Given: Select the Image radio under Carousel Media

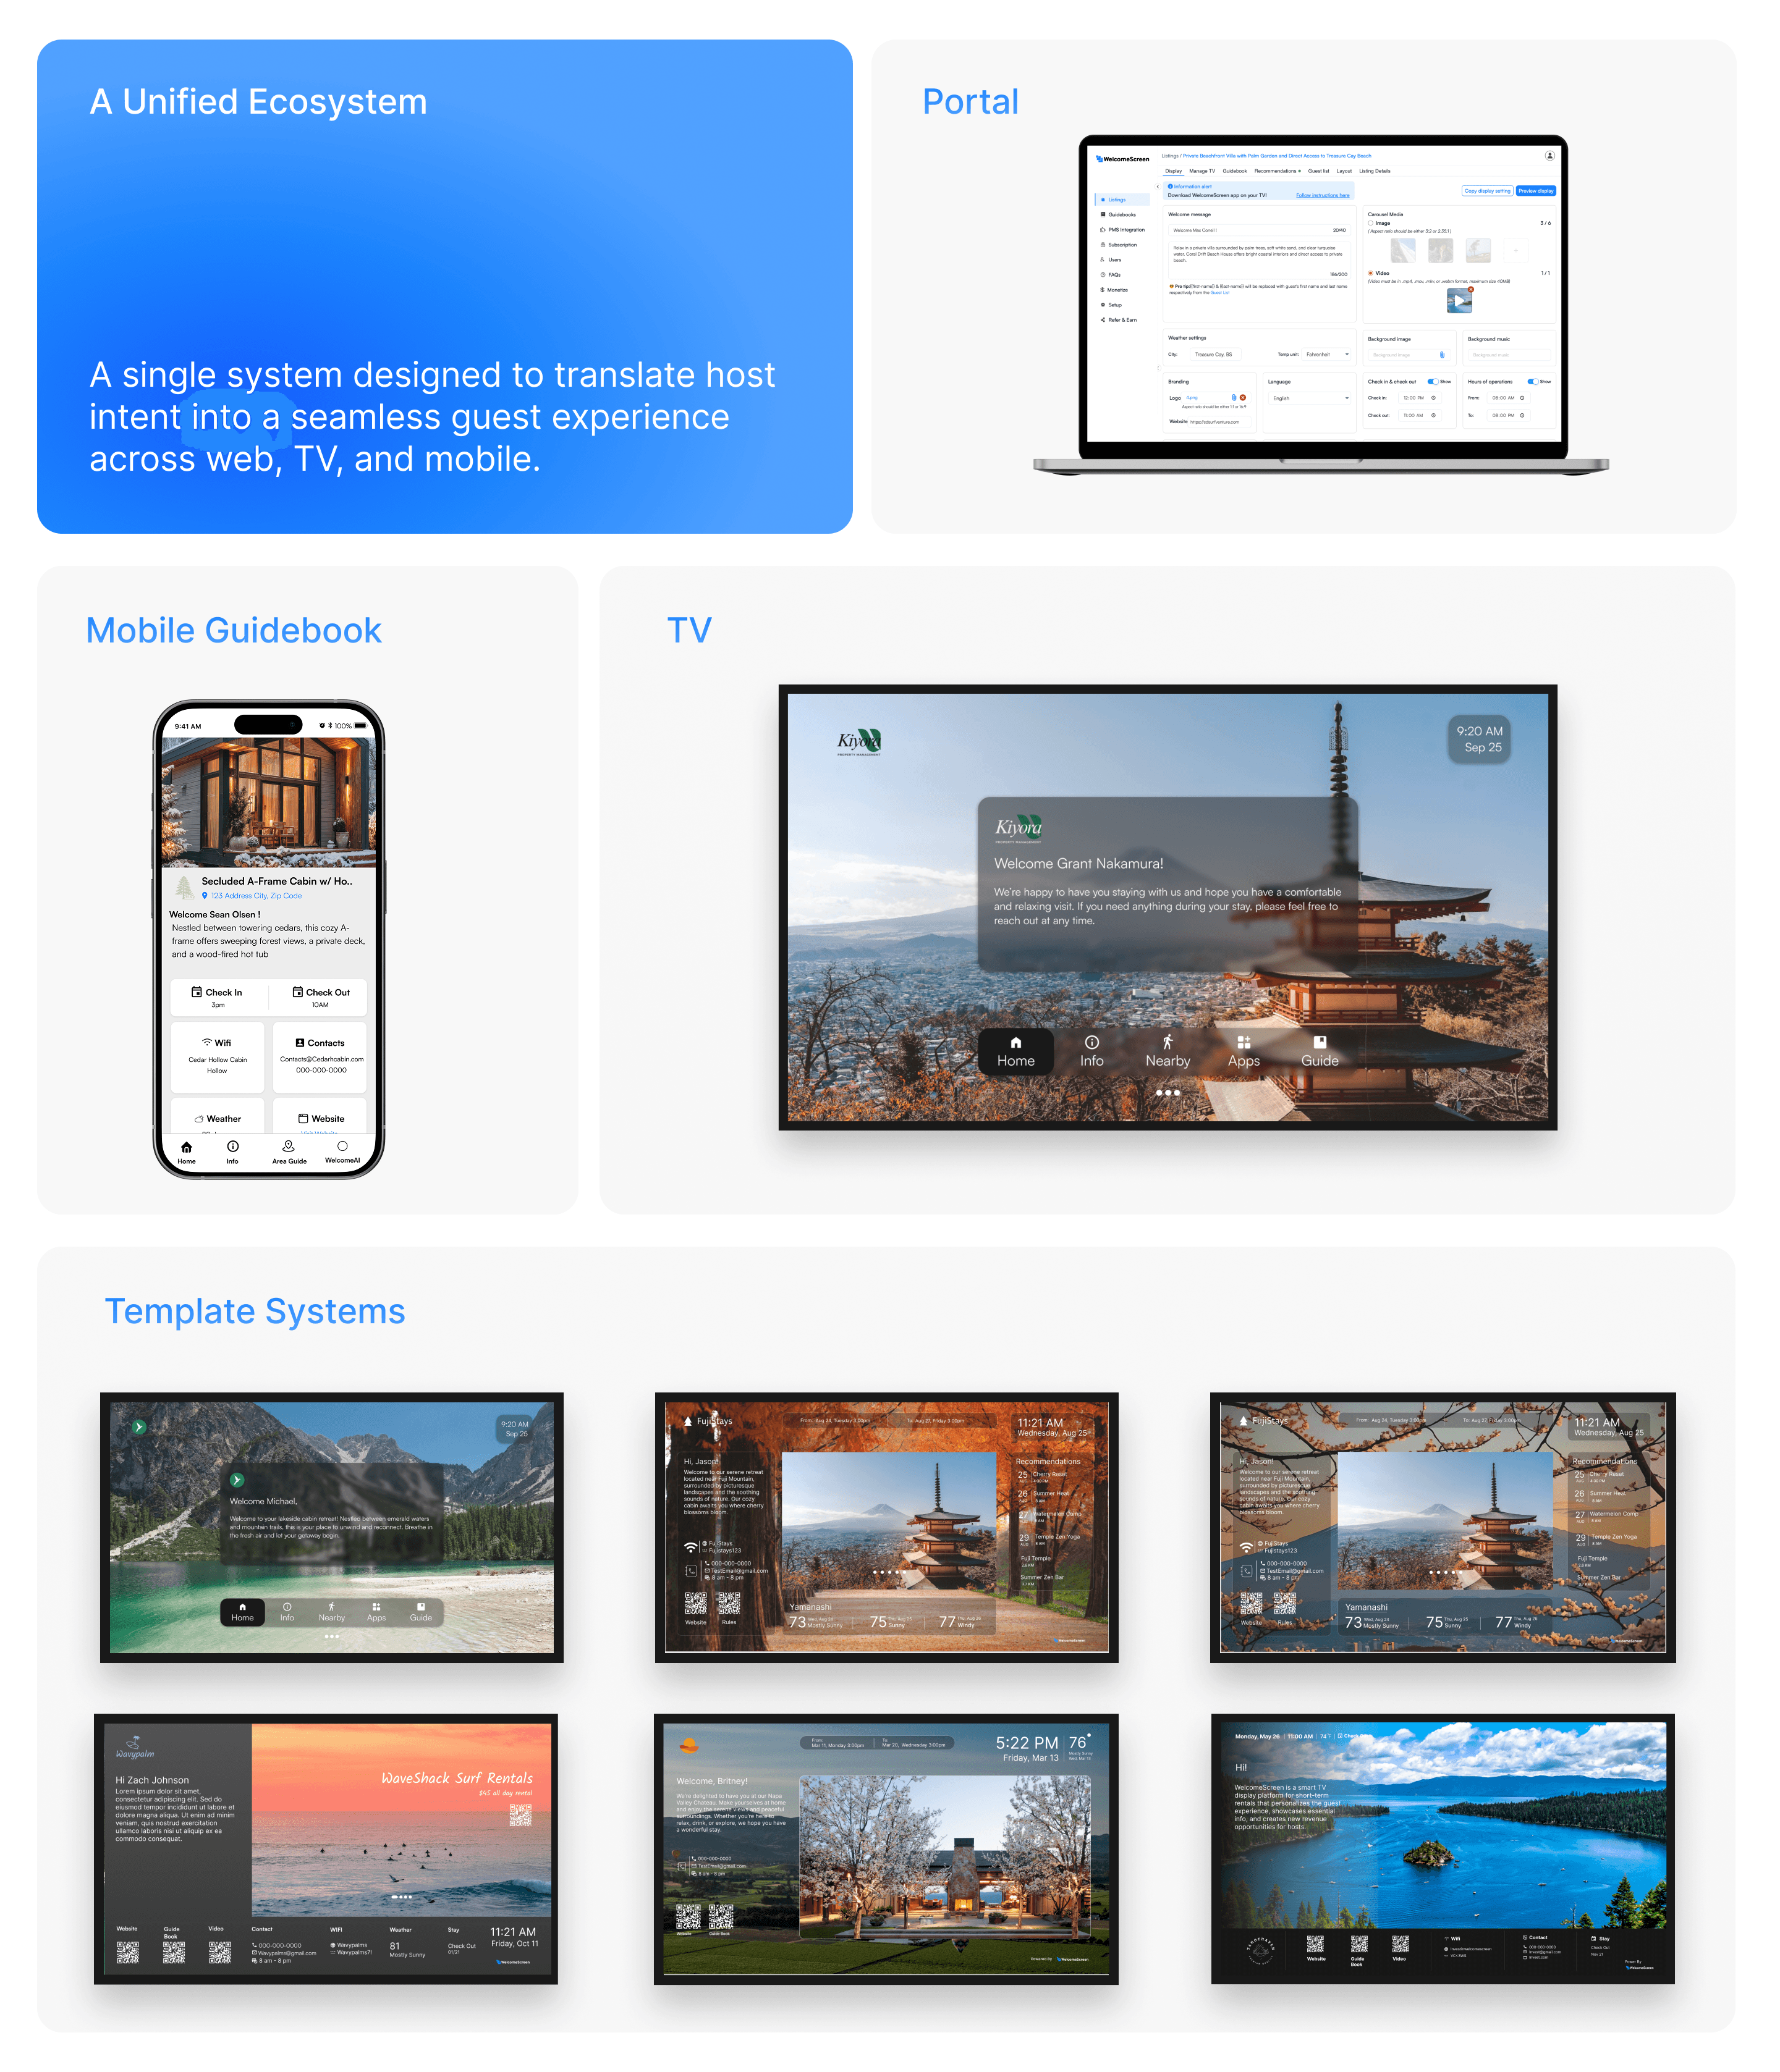Looking at the screenshot, I should click(1371, 223).
